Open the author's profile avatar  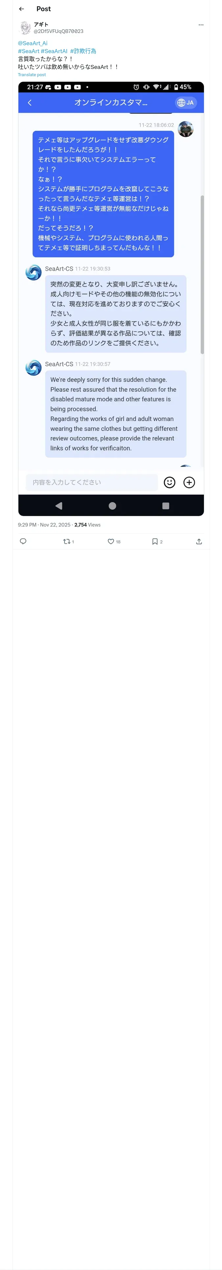pyautogui.click(x=25, y=28)
